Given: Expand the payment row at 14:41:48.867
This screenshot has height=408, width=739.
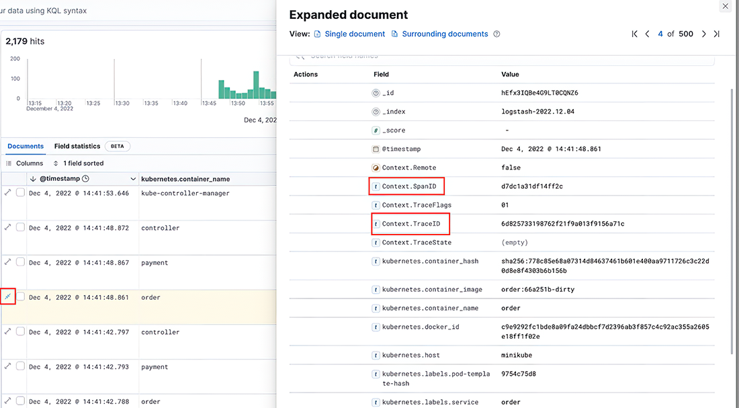Looking at the screenshot, I should coord(7,261).
